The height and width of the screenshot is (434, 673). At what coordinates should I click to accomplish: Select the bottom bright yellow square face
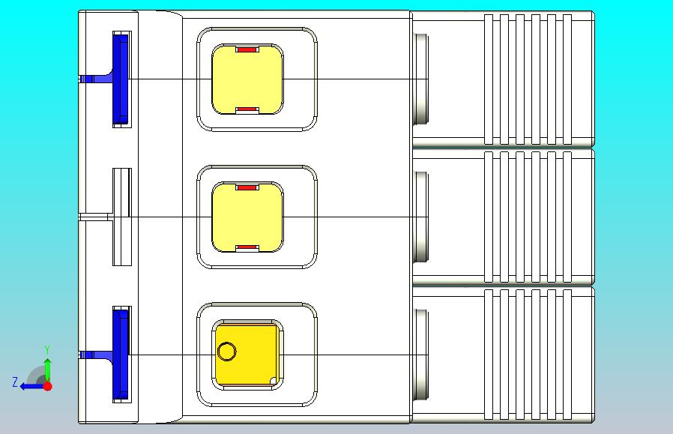coord(247,355)
